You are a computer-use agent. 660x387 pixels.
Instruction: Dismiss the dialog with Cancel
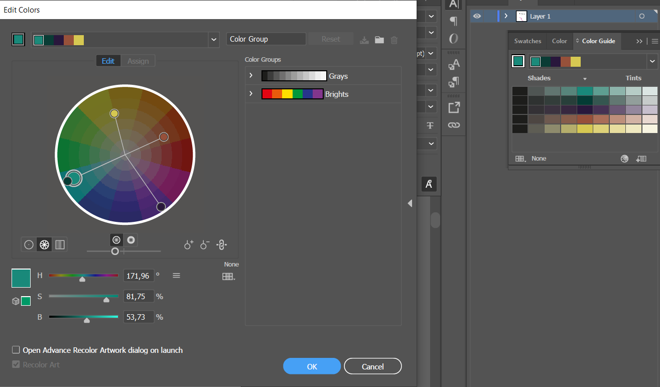click(372, 366)
